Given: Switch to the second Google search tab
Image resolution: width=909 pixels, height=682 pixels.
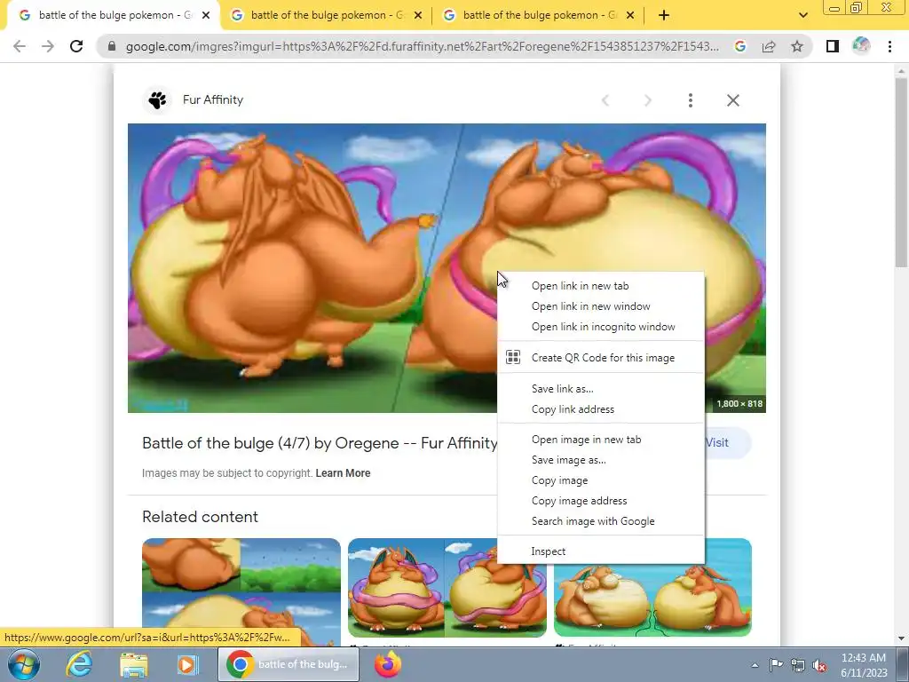Looking at the screenshot, I should point(327,16).
